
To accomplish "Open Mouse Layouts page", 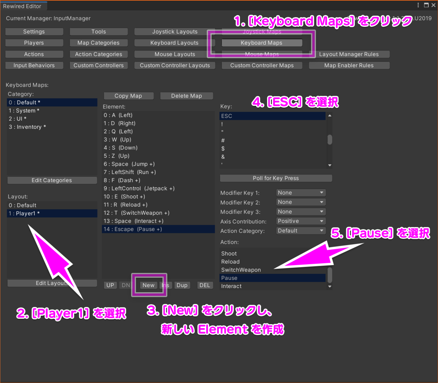I will coord(175,54).
